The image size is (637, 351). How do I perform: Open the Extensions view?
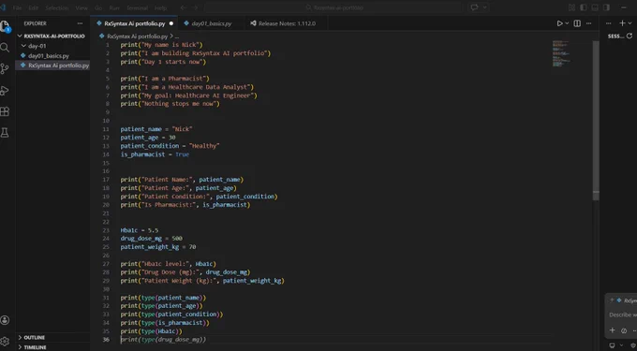coord(5,111)
